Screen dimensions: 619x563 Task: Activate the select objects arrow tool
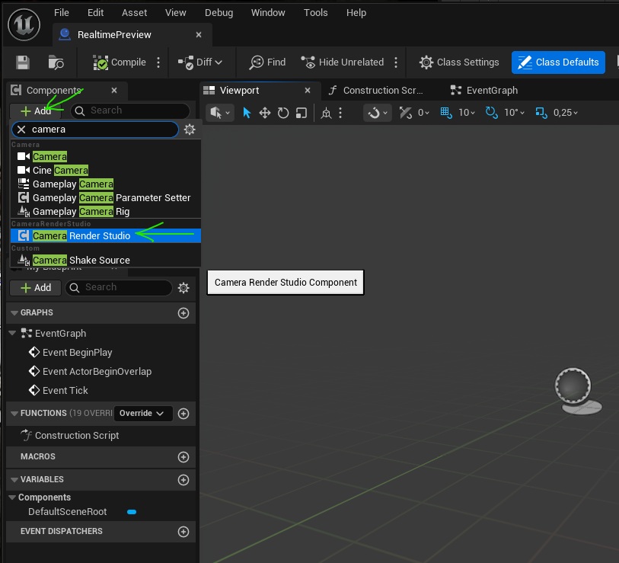click(x=247, y=113)
